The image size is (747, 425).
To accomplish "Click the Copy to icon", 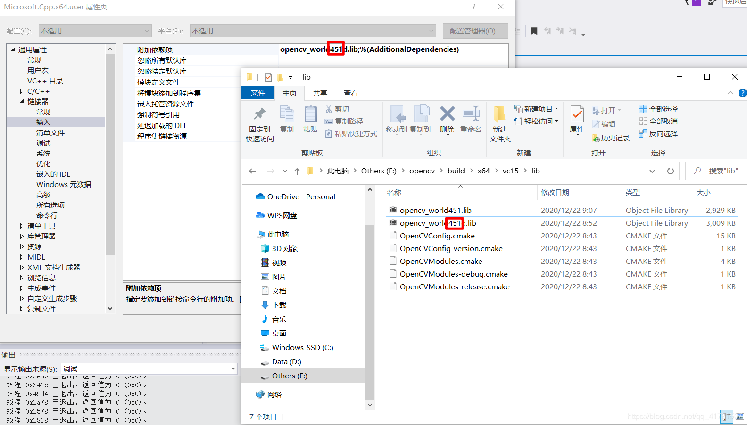I will [x=421, y=114].
